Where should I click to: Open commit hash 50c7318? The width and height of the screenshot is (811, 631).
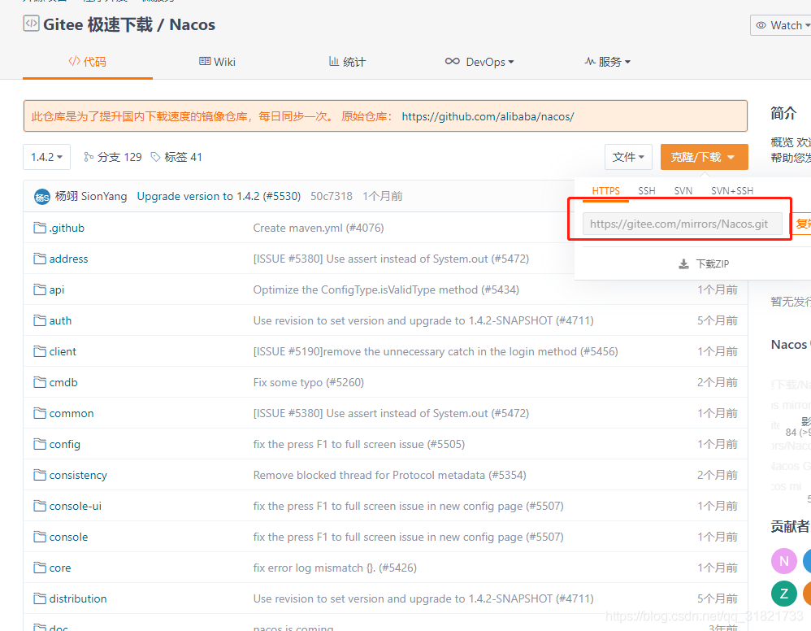click(332, 196)
